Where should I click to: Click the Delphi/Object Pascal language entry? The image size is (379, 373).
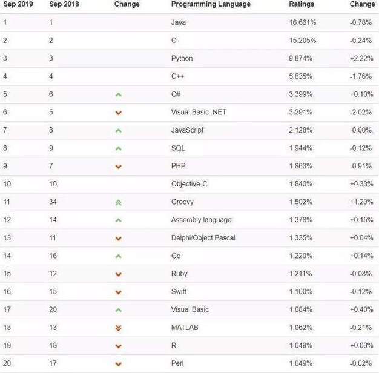(x=203, y=238)
